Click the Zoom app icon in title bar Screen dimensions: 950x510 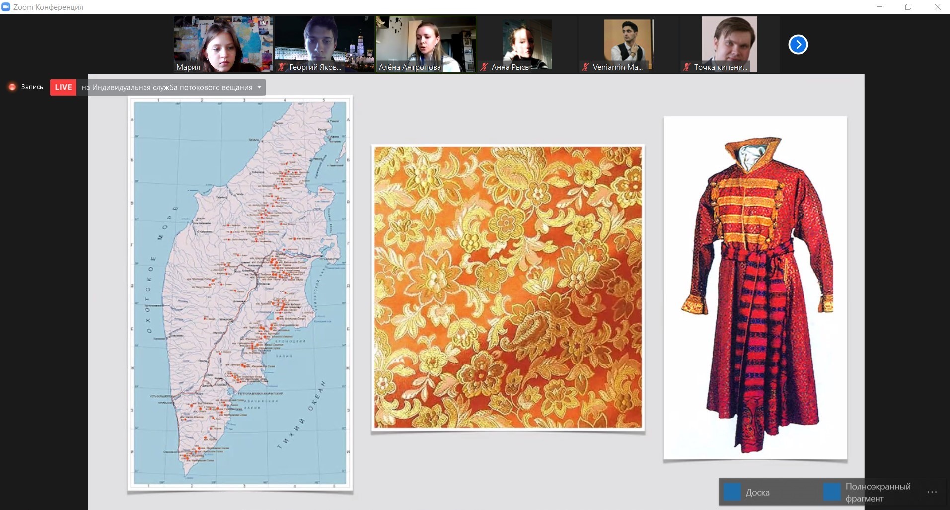(x=6, y=7)
